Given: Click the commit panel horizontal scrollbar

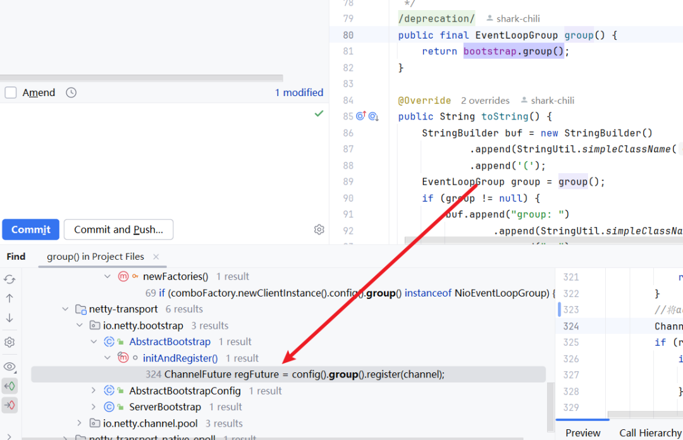Looking at the screenshot, I should pos(142,78).
